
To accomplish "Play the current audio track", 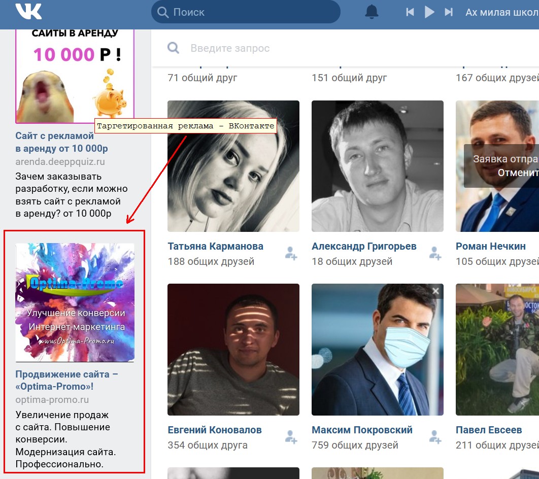I will pos(429,12).
